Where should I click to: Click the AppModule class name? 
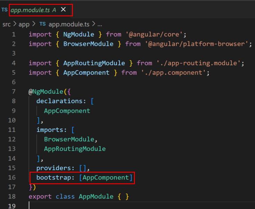[x=96, y=197]
